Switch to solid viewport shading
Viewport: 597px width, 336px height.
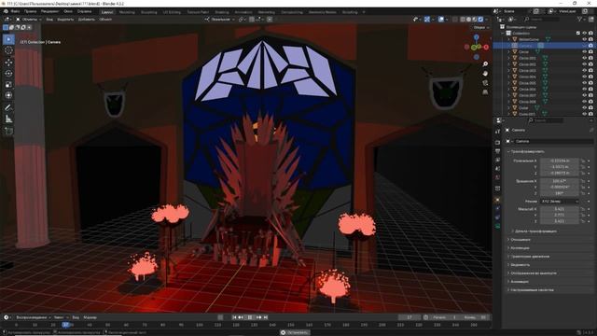tap(468, 19)
